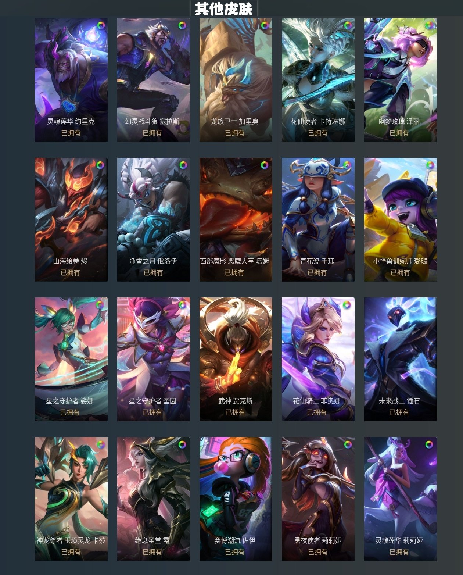The image size is (463, 575).
Task: Open chroma wheel icon on 灵魂莲华 约里克
Action: tap(101, 25)
